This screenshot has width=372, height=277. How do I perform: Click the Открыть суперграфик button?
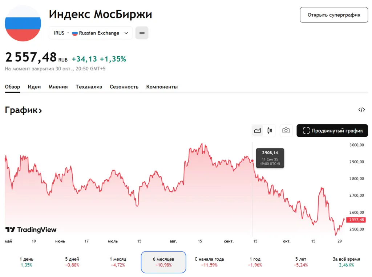(334, 15)
